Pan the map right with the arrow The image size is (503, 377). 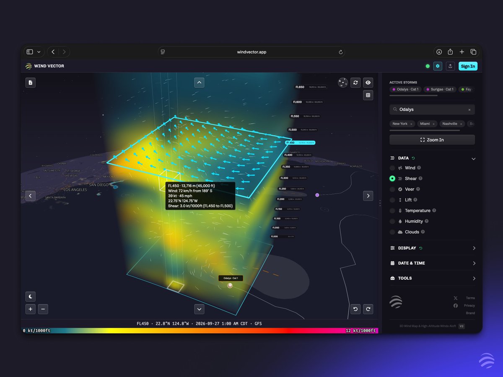[368, 196]
